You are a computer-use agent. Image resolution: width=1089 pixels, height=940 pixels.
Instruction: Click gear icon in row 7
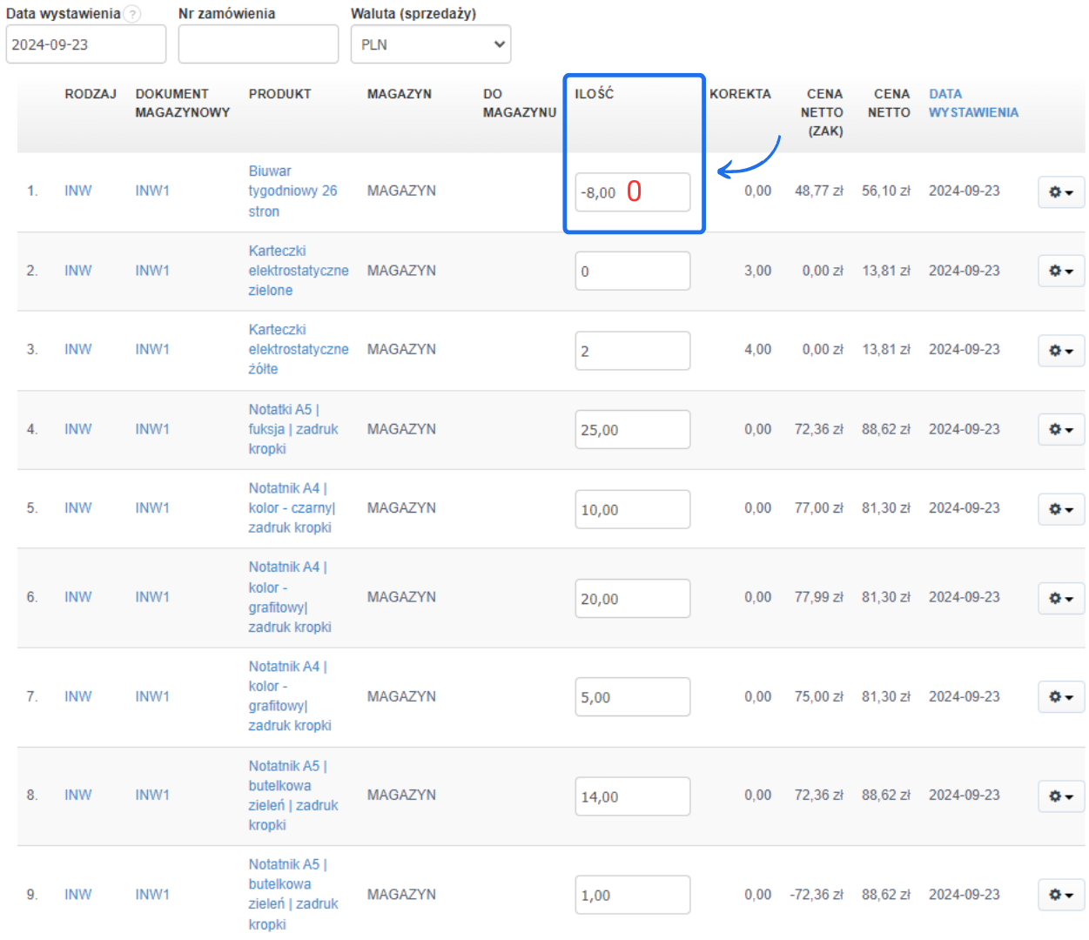[x=1060, y=696]
